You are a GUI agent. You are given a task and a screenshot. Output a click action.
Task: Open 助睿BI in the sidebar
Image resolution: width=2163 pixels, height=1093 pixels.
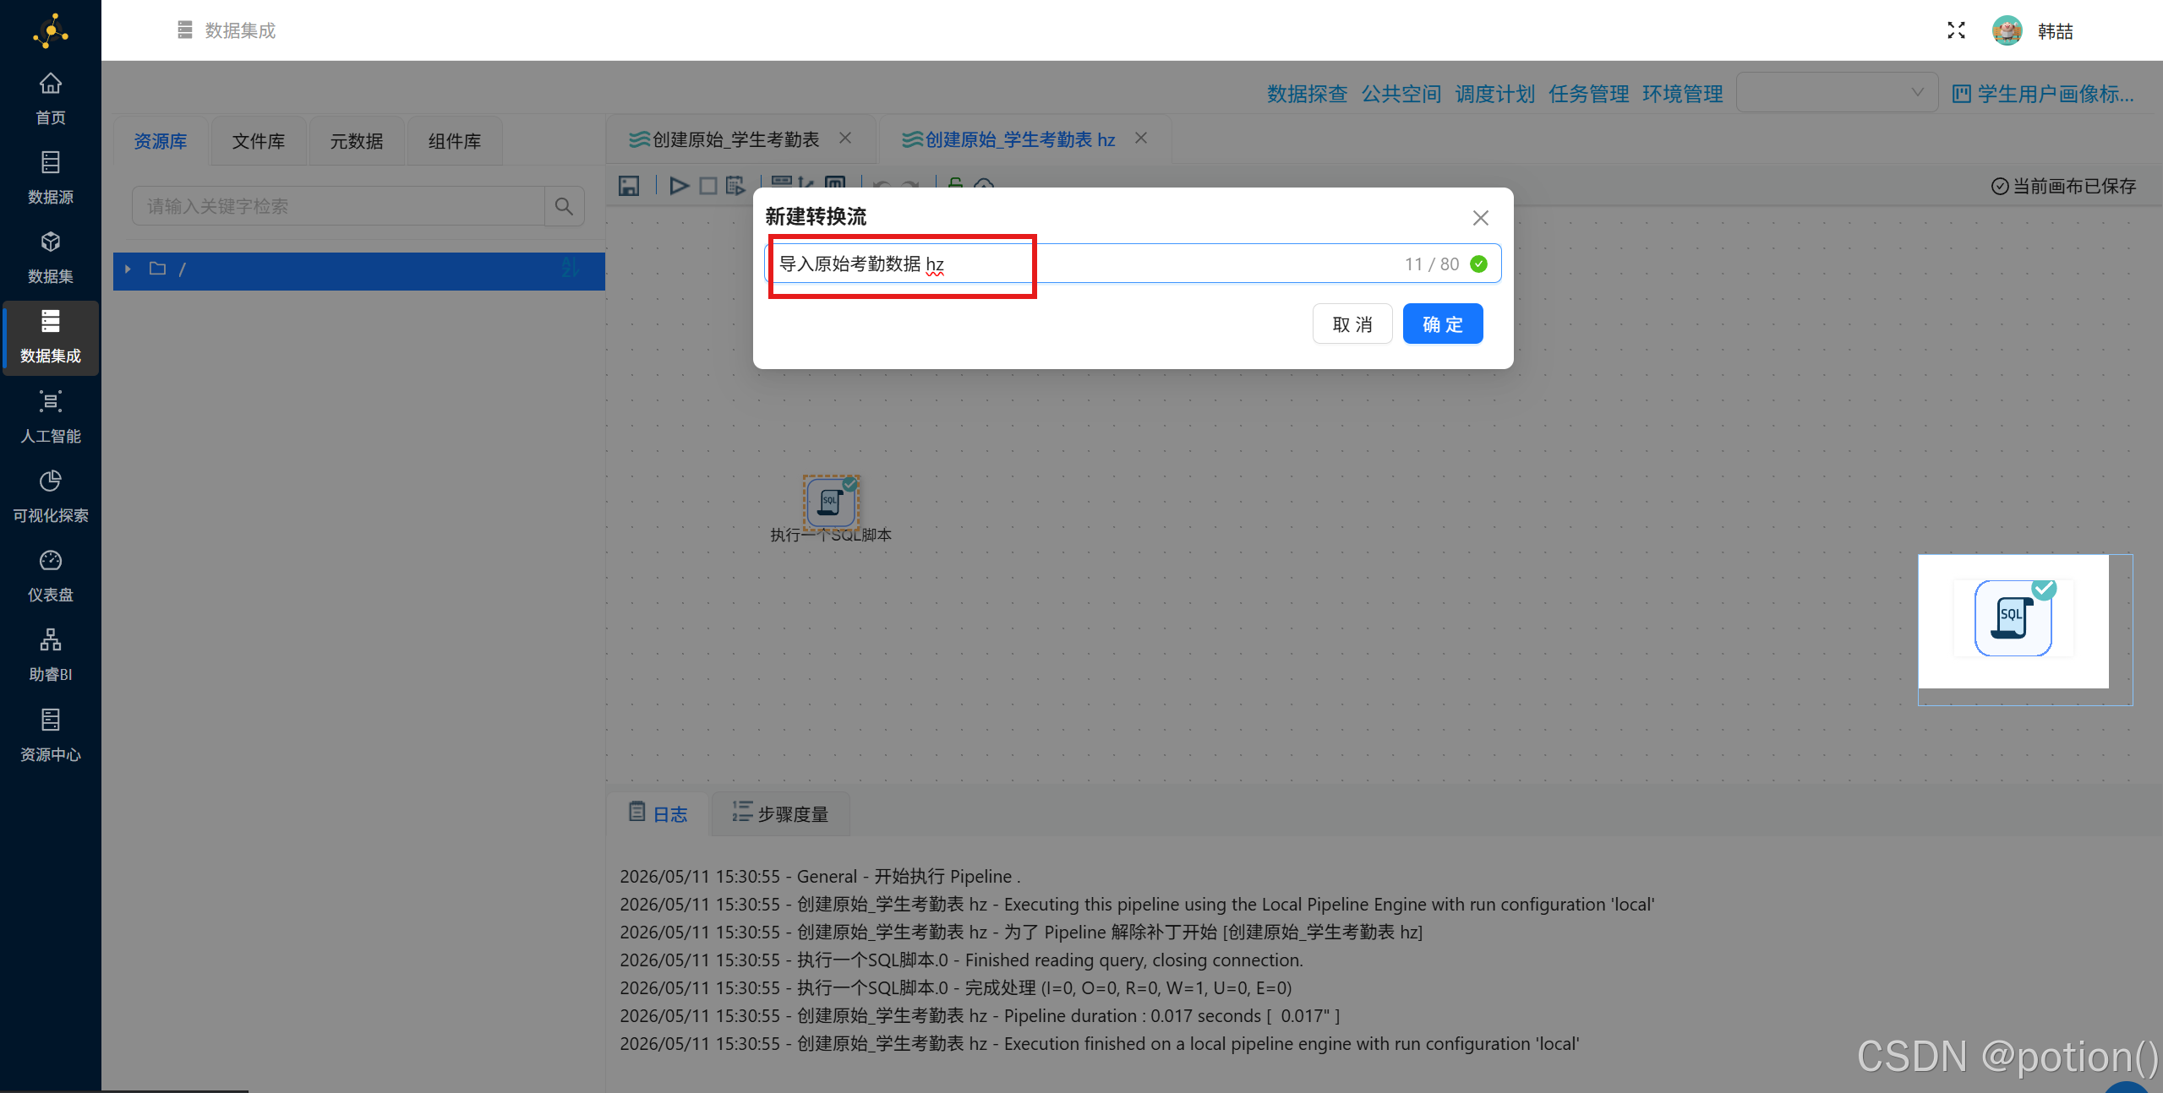tap(51, 655)
